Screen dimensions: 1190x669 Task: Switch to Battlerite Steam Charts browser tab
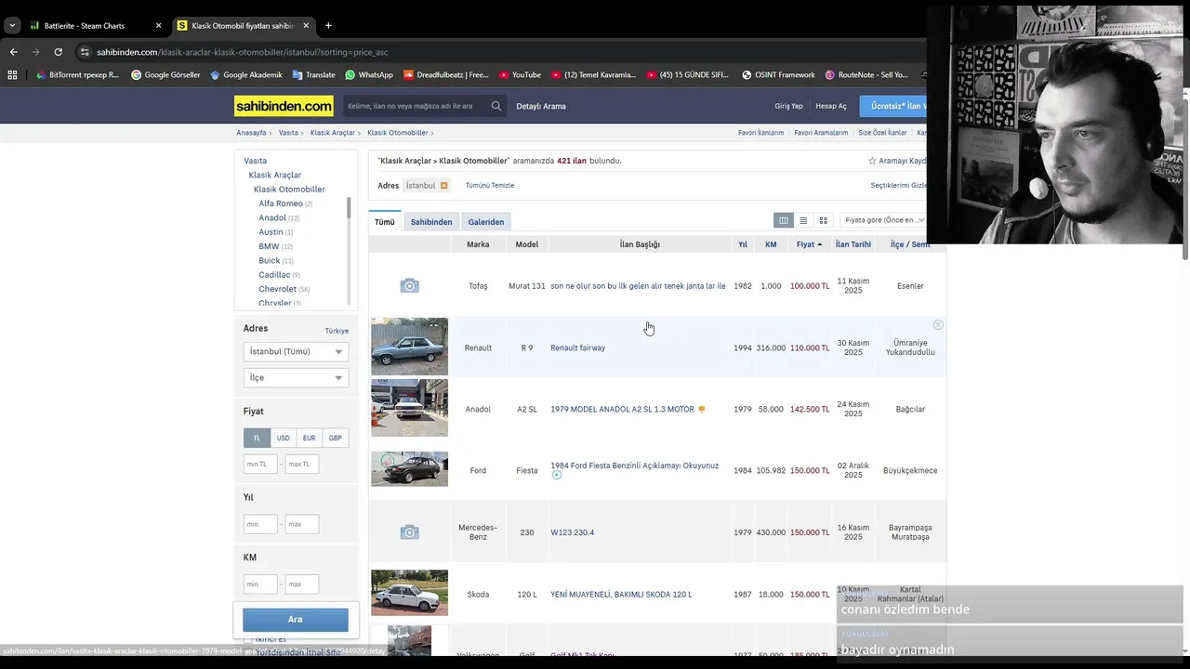click(x=91, y=25)
